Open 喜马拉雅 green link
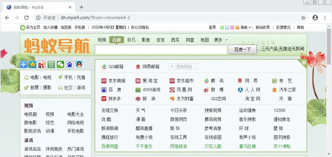Screen dimensions: 332x157 tap(247, 147)
